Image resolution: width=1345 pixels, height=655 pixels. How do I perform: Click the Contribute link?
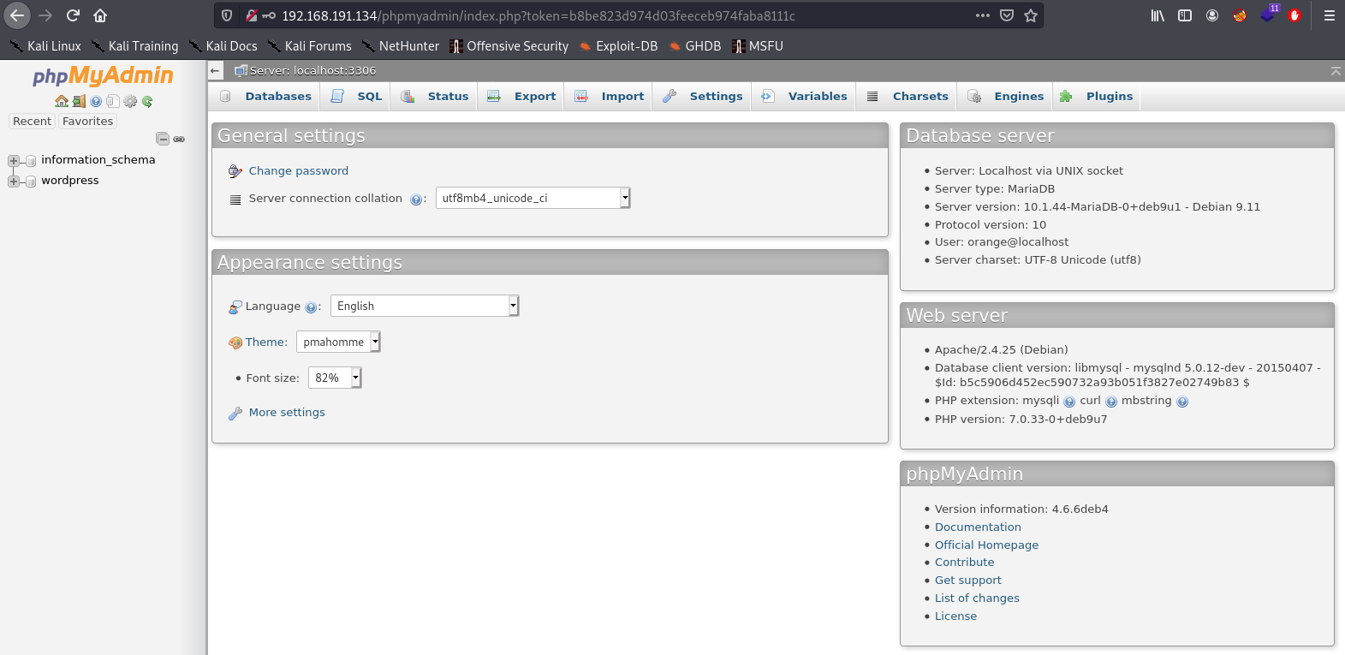point(964,563)
